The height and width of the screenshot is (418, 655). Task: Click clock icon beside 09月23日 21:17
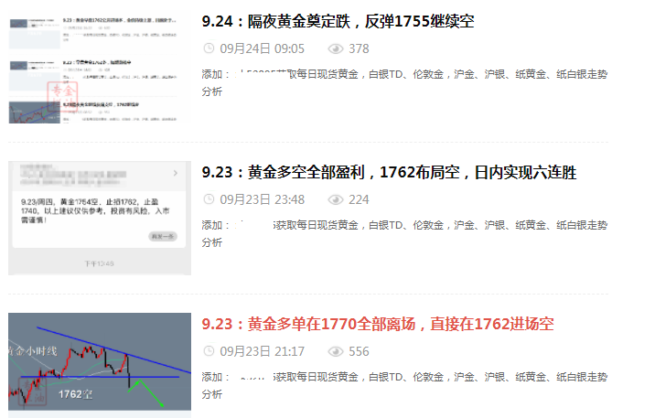209,351
